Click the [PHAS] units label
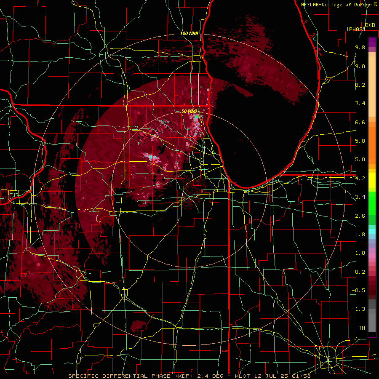Viewport: 379px width, 379px height. (x=356, y=29)
